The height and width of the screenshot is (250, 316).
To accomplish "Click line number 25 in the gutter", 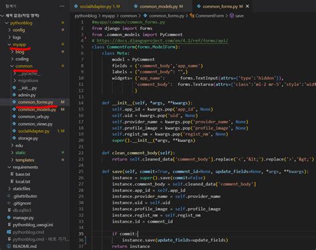I will (x=81, y=171).
